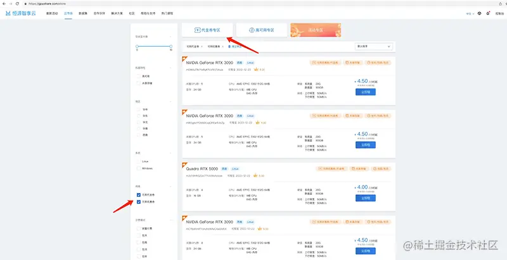Click the shield icon on the 高可用专区 tab

pyautogui.click(x=252, y=30)
